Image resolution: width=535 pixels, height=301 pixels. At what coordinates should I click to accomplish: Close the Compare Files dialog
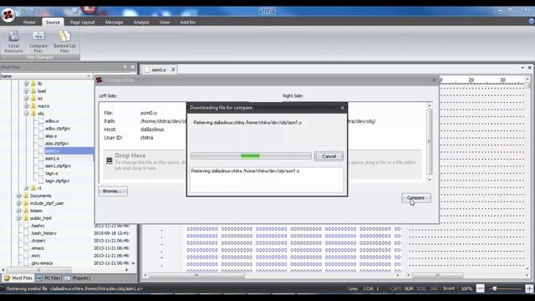point(434,80)
